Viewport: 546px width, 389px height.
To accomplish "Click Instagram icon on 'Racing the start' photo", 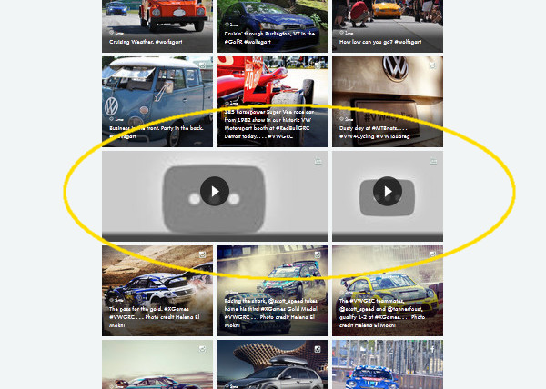I will [318, 255].
